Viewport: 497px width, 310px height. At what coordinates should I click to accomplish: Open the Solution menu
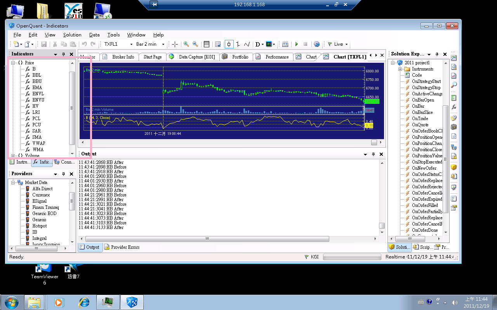(x=72, y=35)
